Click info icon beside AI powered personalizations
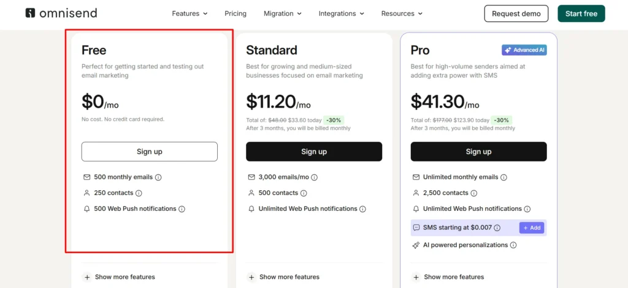This screenshot has height=288, width=628. coord(513,245)
